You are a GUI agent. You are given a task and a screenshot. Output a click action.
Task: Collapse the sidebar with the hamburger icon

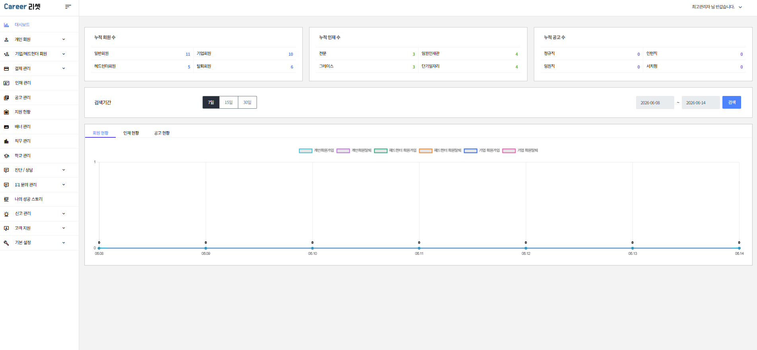coord(68,7)
